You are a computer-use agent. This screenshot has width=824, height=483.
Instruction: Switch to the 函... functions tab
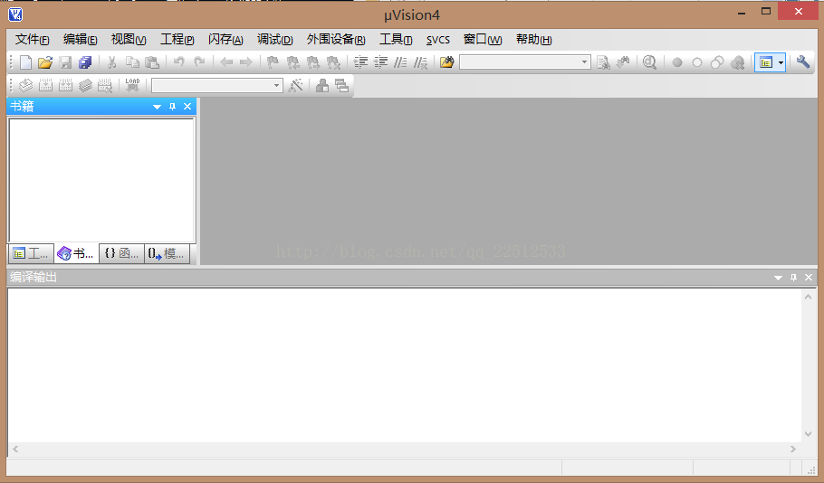coord(121,253)
